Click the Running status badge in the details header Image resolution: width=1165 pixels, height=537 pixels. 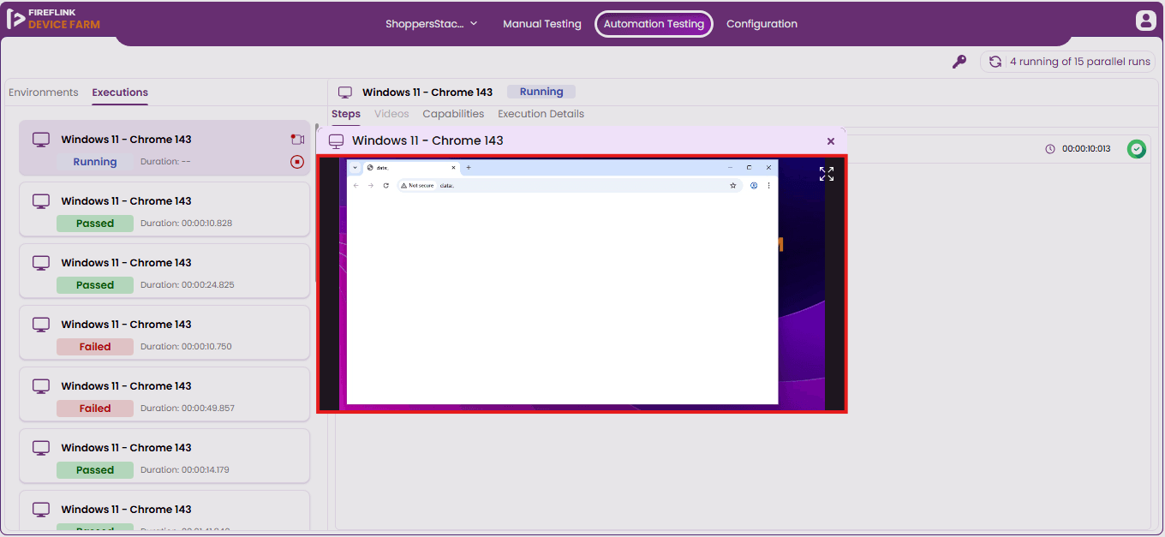point(541,92)
